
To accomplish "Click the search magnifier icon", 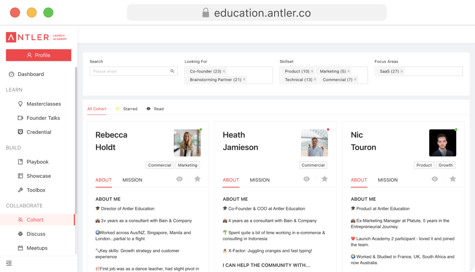I will tap(172, 71).
